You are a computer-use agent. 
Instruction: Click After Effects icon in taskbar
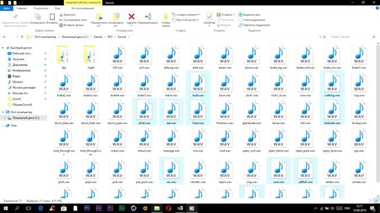[x=99, y=208]
